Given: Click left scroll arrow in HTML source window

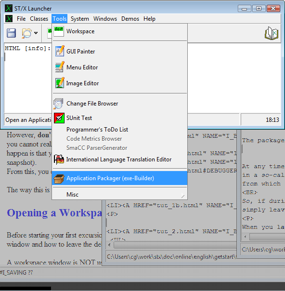Looking at the screenshot, I should 109,245.
